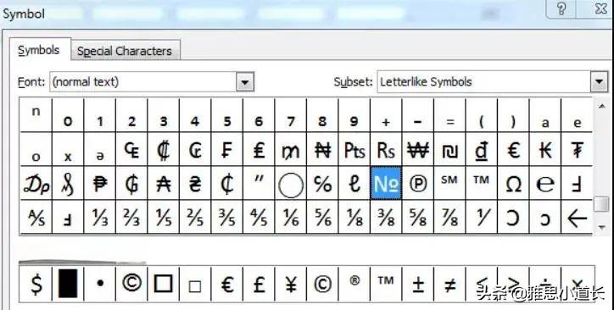Choose the mill ₥ currency symbol
The image size is (614, 310).
[x=291, y=149]
